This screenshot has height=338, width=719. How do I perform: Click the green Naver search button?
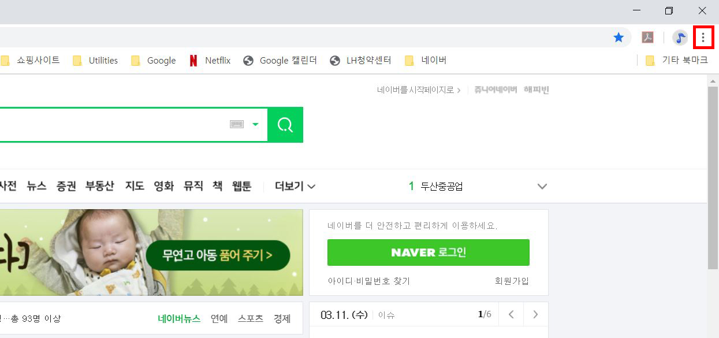click(x=285, y=125)
